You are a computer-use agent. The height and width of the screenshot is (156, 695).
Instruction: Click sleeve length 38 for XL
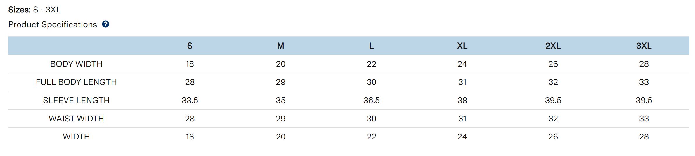(x=462, y=101)
